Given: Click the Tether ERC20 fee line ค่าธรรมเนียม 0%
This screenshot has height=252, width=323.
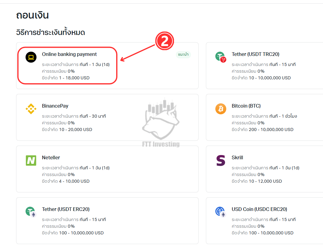Looking at the screenshot, I should (x=58, y=226).
